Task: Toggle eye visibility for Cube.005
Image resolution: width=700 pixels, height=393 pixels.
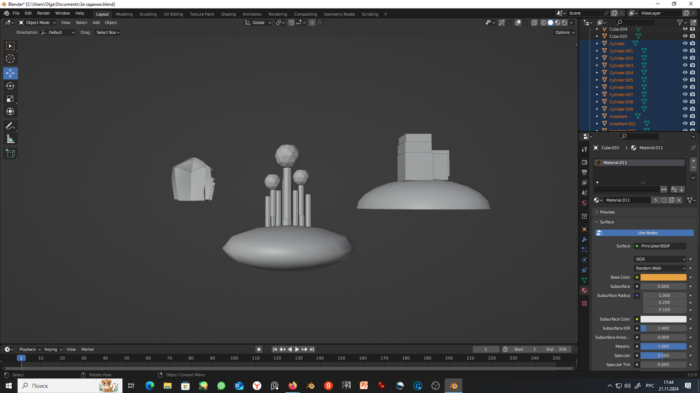Action: (x=685, y=36)
